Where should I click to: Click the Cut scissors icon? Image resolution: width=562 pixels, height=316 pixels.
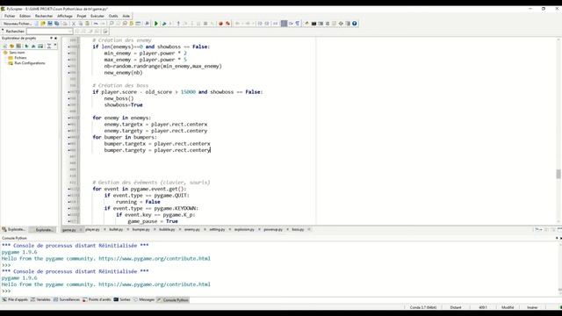pyautogui.click(x=74, y=24)
